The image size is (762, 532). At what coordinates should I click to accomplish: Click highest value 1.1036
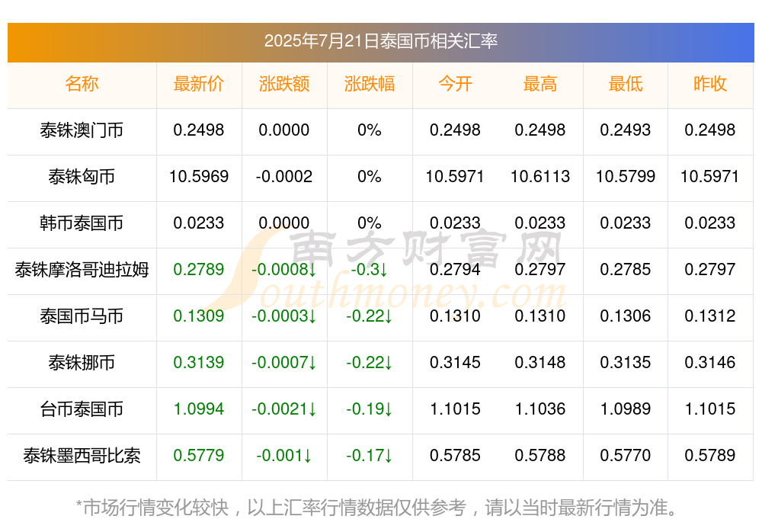(540, 409)
